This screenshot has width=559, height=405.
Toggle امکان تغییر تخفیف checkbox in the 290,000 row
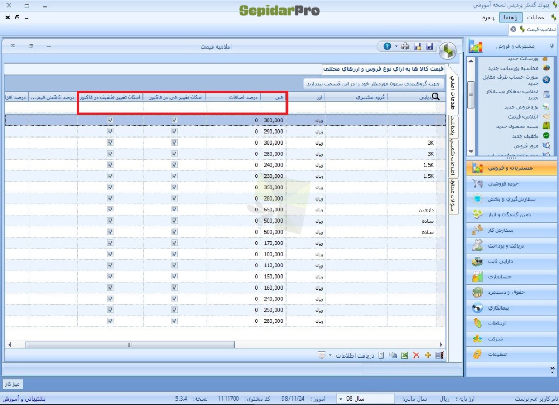coord(110,132)
